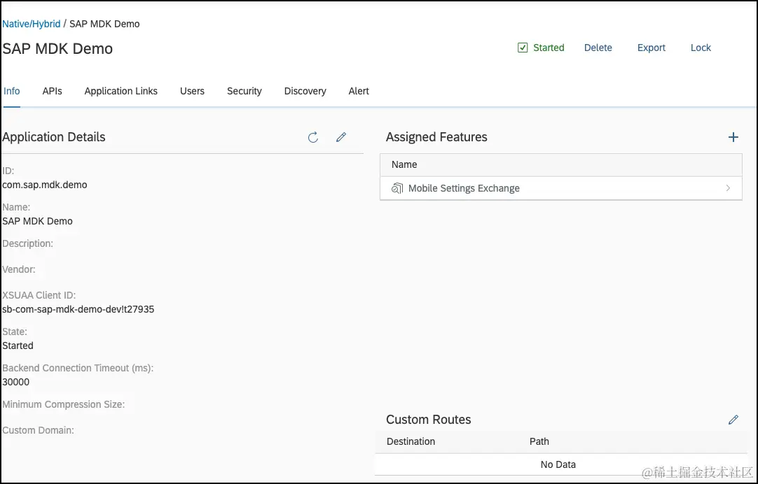Click the Mobile Settings Exchange feature icon
Image resolution: width=758 pixels, height=484 pixels.
[x=397, y=188]
